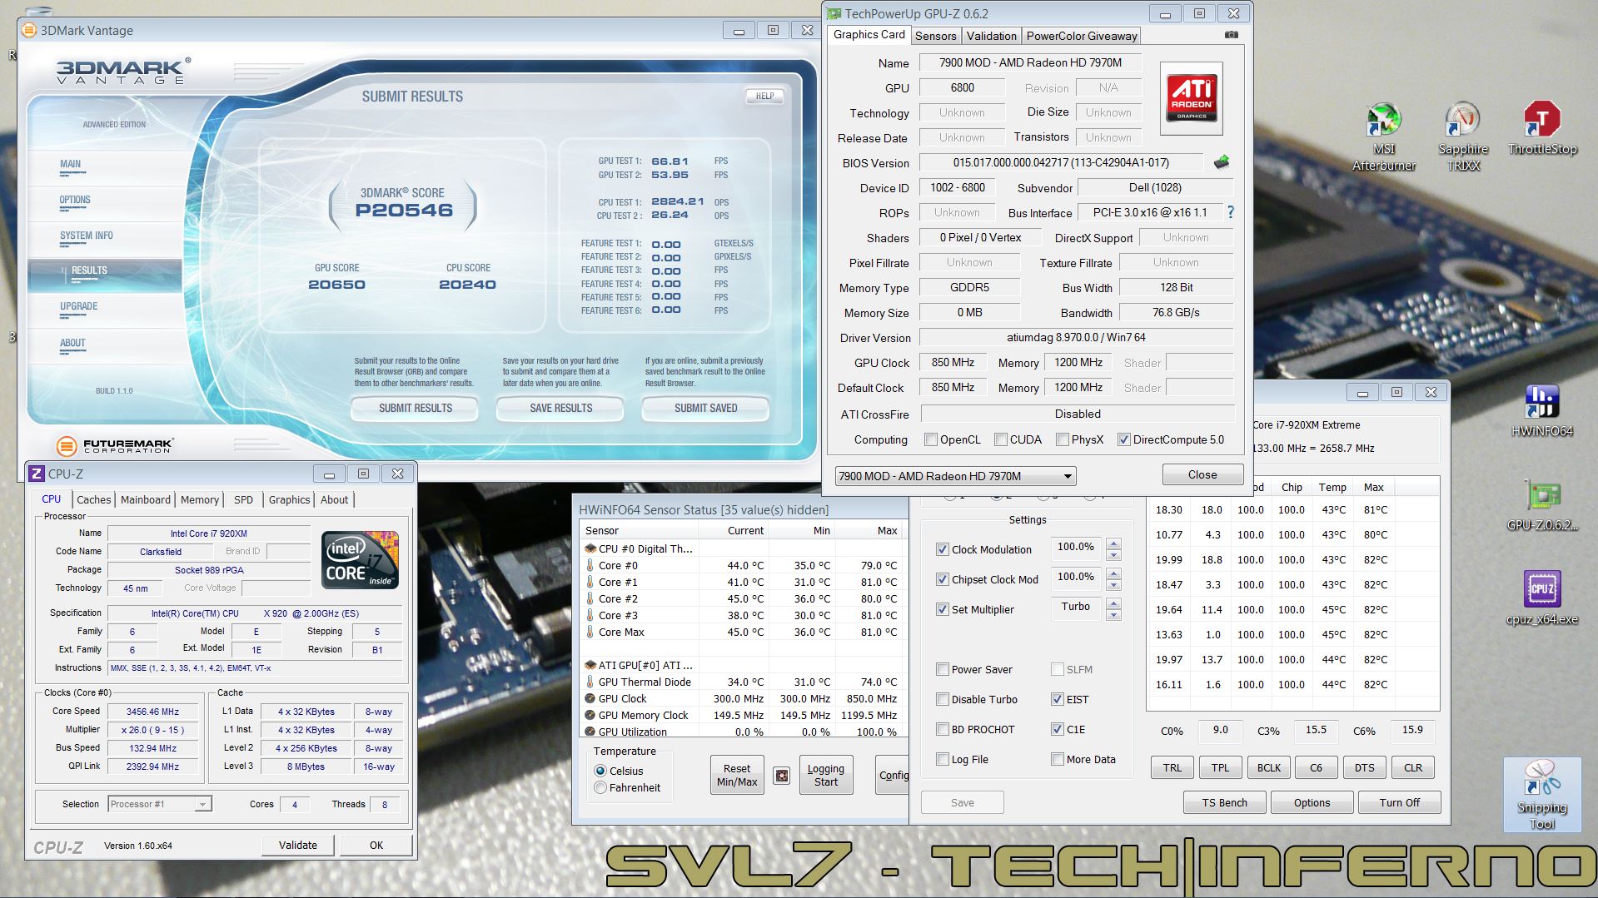
Task: Click Futuremark Corporation logo
Action: (x=114, y=445)
